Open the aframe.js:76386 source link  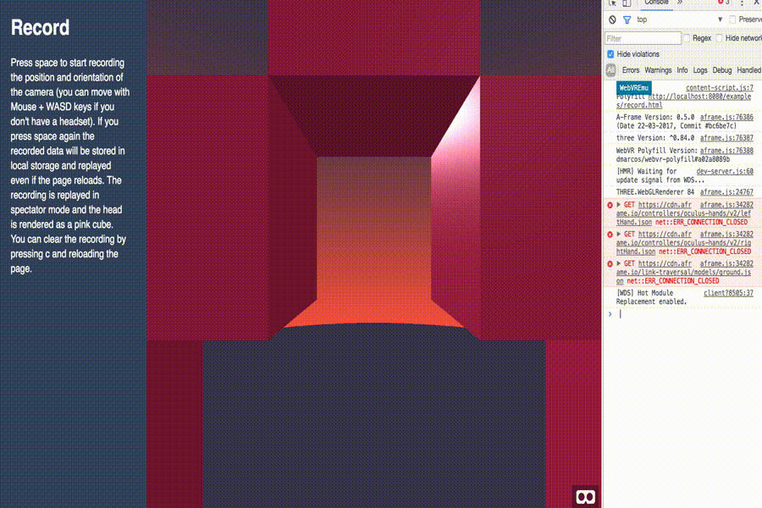click(x=726, y=117)
